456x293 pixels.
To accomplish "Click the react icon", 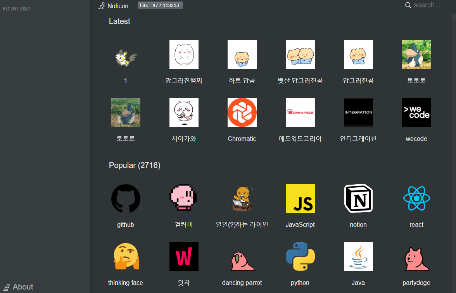I will pyautogui.click(x=416, y=198).
